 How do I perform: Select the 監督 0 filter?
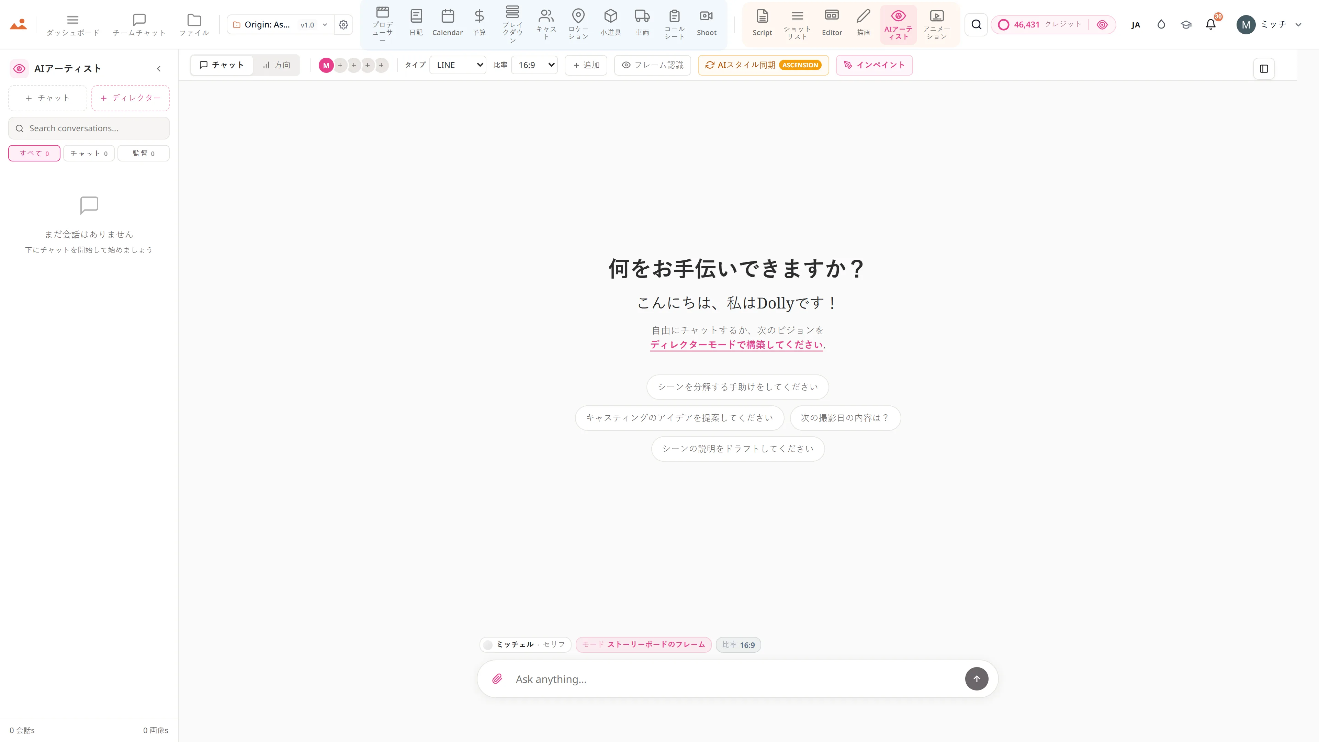143,153
